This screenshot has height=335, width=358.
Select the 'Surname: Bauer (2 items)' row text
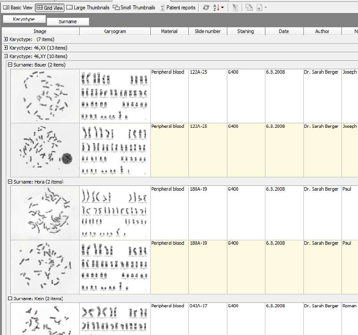pos(39,65)
